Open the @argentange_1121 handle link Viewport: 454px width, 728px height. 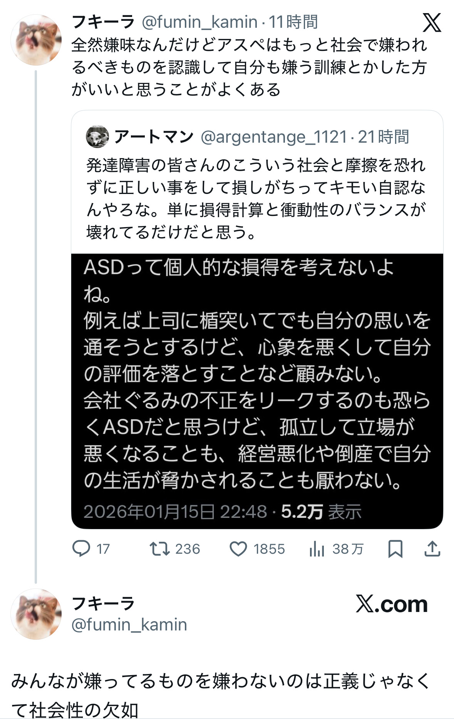click(274, 137)
